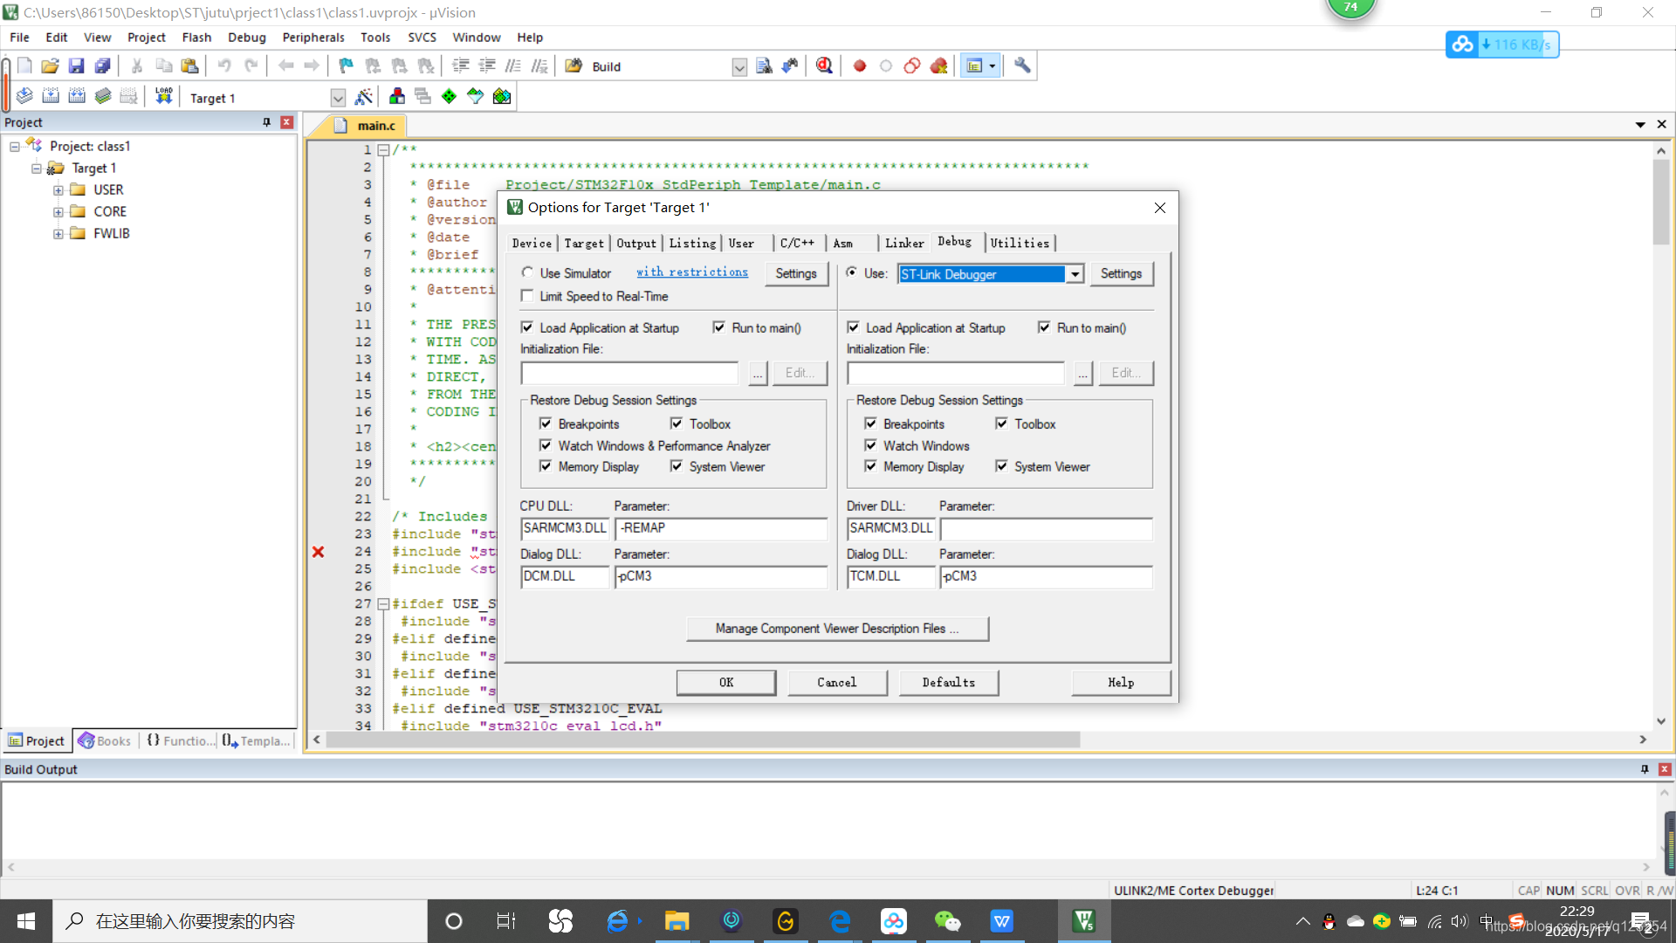The height and width of the screenshot is (943, 1676).
Task: Enable Limit Speed to Real-Time checkbox
Action: pyautogui.click(x=527, y=297)
